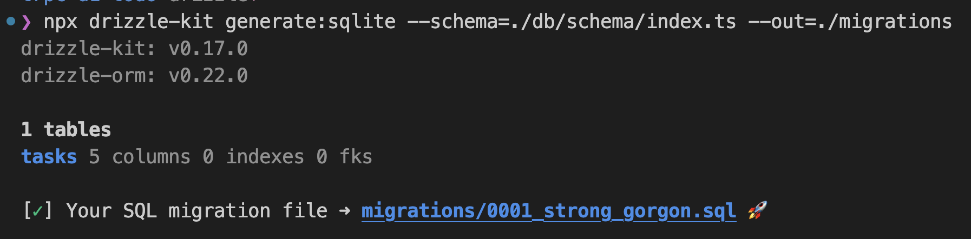Image resolution: width=971 pixels, height=239 pixels.
Task: Click the purple prompt chevron
Action: 26,22
